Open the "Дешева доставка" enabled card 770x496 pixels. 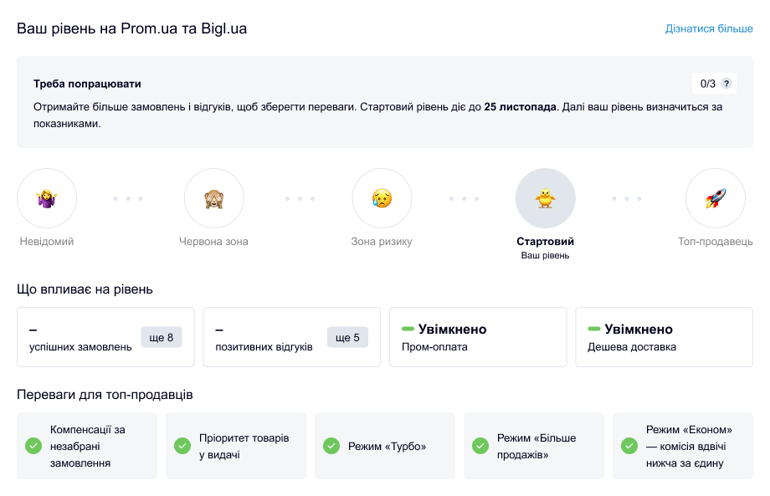pos(664,337)
